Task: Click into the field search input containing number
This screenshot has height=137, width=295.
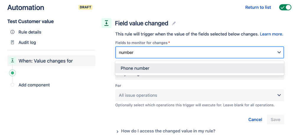Action: tap(196, 53)
